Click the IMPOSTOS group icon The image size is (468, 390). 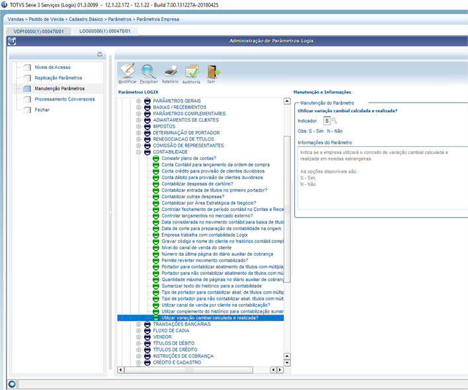[x=147, y=126]
